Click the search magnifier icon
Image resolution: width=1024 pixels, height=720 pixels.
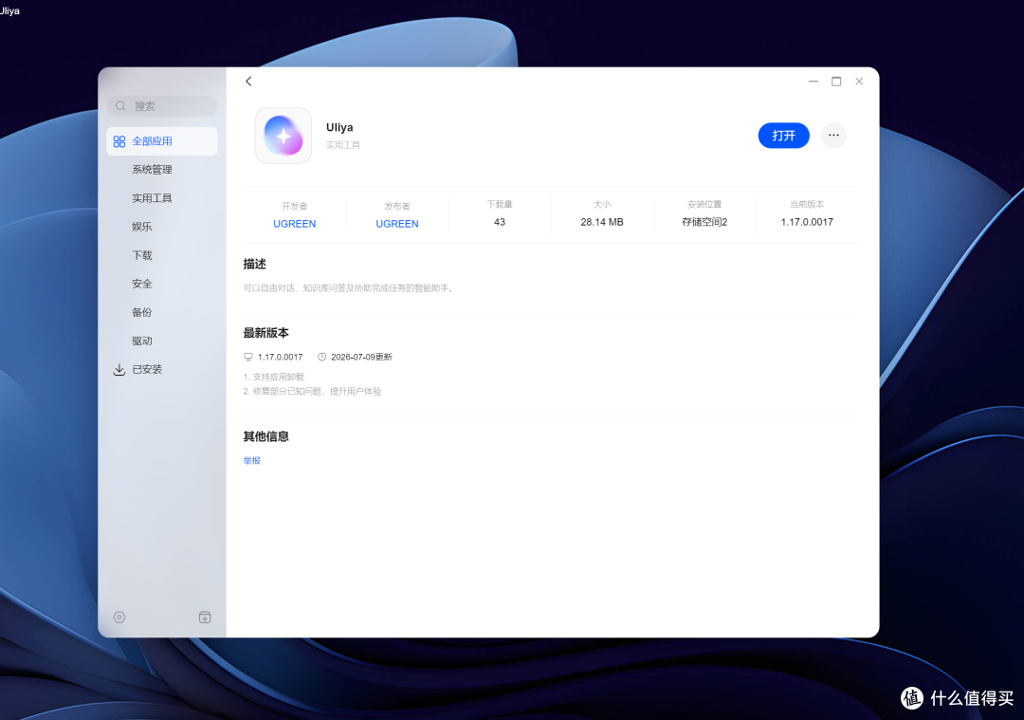[x=120, y=106]
